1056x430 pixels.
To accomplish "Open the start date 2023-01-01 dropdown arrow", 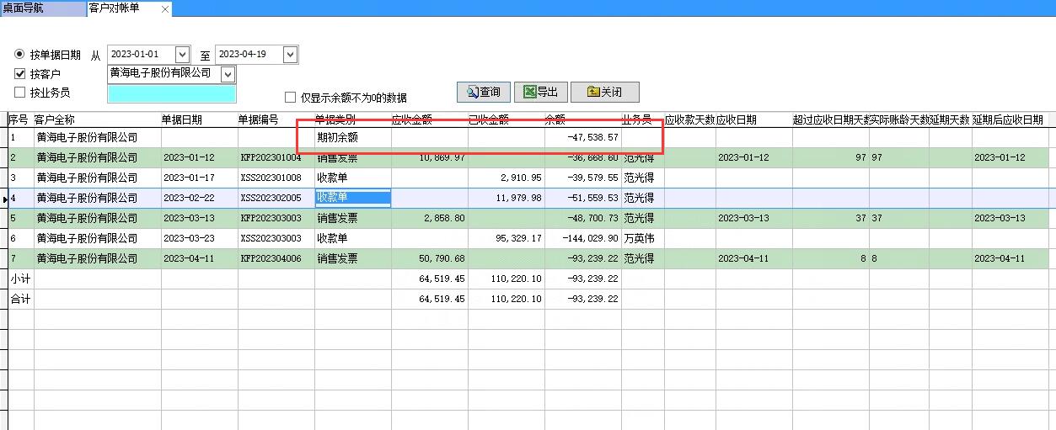I will pos(183,55).
